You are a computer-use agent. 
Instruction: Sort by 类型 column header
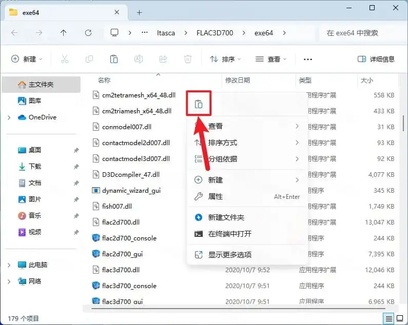(305, 80)
